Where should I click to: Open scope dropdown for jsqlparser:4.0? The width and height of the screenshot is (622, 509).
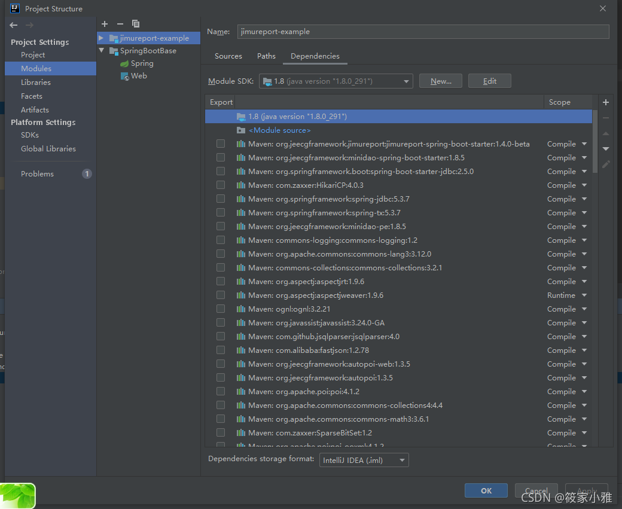pos(584,336)
